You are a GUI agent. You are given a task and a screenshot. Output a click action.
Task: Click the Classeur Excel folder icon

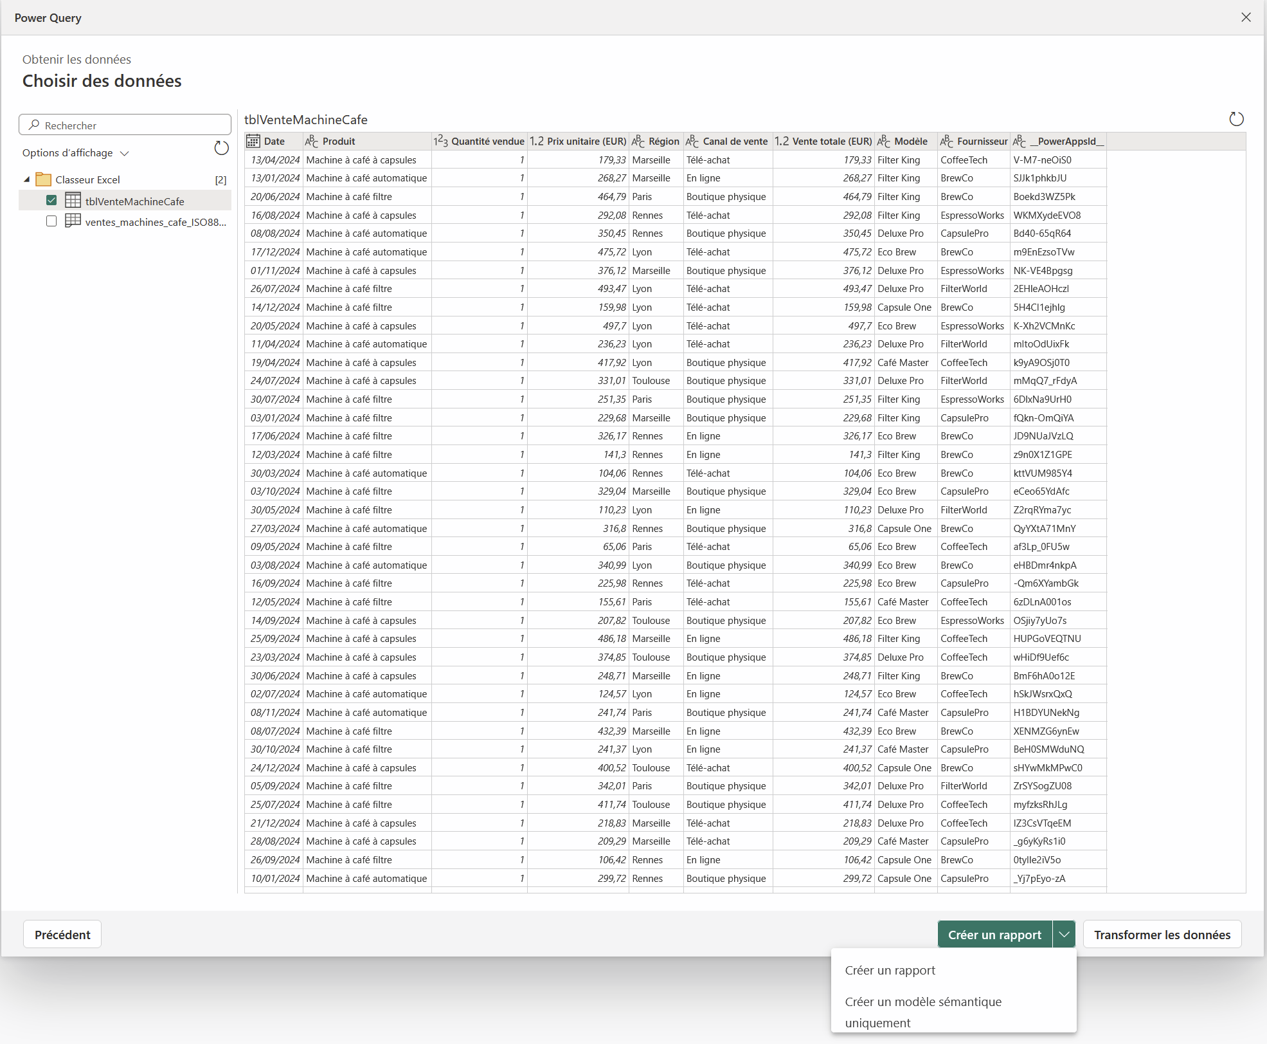coord(44,179)
